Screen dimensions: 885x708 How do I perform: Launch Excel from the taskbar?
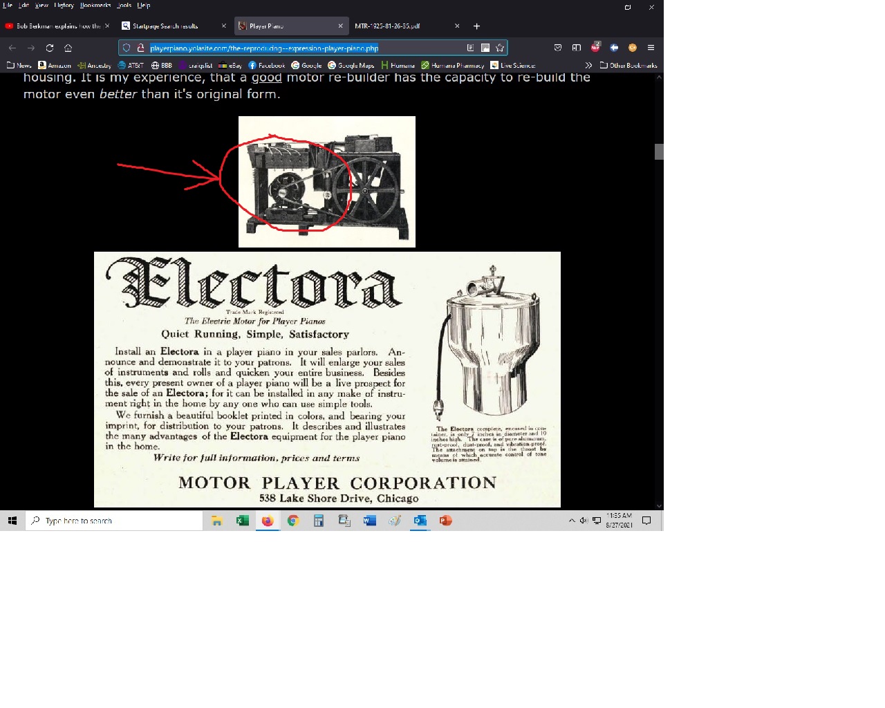coord(242,521)
